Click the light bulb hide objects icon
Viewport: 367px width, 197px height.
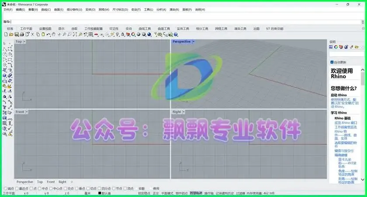point(117,35)
